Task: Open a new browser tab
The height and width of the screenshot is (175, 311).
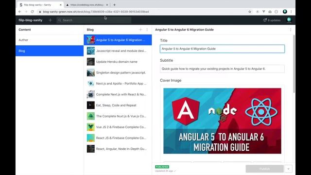Action: pos(115,5)
